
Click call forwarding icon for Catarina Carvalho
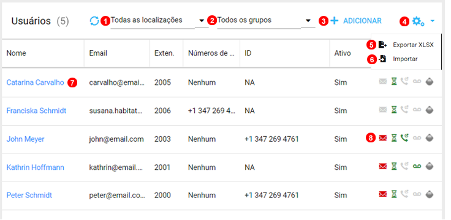404,82
